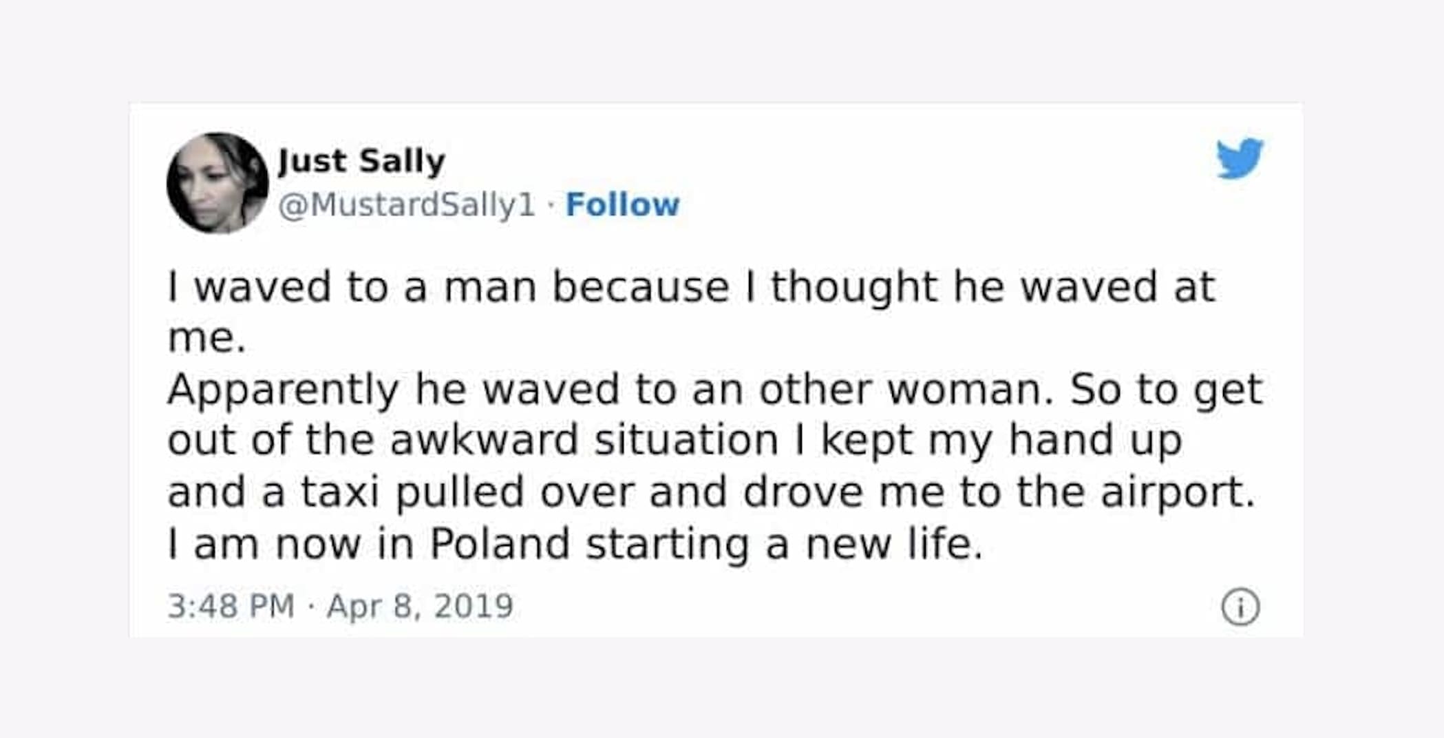This screenshot has width=1444, height=738.
Task: Open the 3:48 PM timestamp
Action: pos(231,607)
